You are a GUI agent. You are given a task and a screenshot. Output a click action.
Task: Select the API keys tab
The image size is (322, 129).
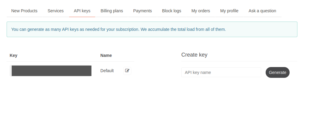[x=82, y=11]
